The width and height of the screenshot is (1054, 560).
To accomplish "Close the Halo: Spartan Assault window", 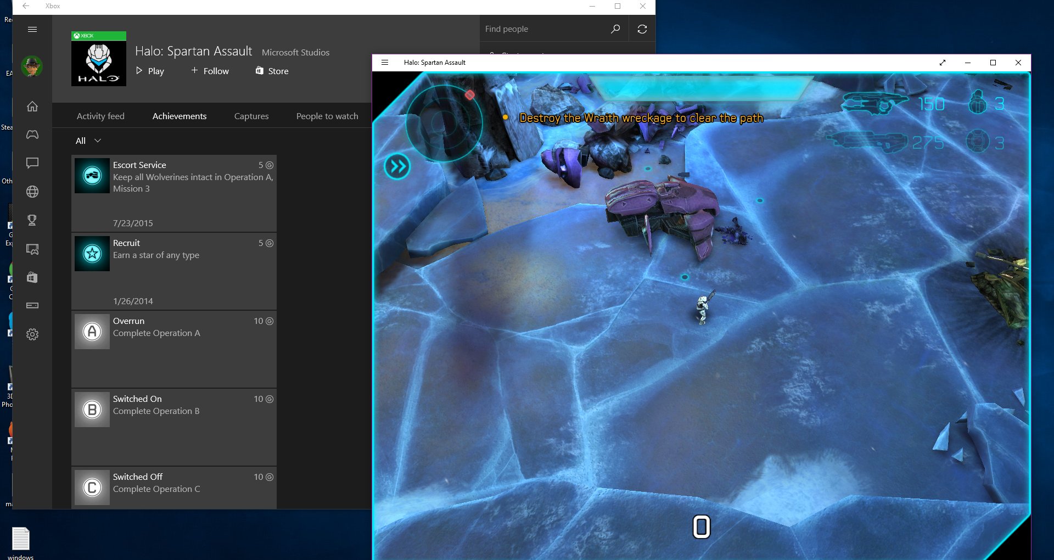I will pos(1018,63).
